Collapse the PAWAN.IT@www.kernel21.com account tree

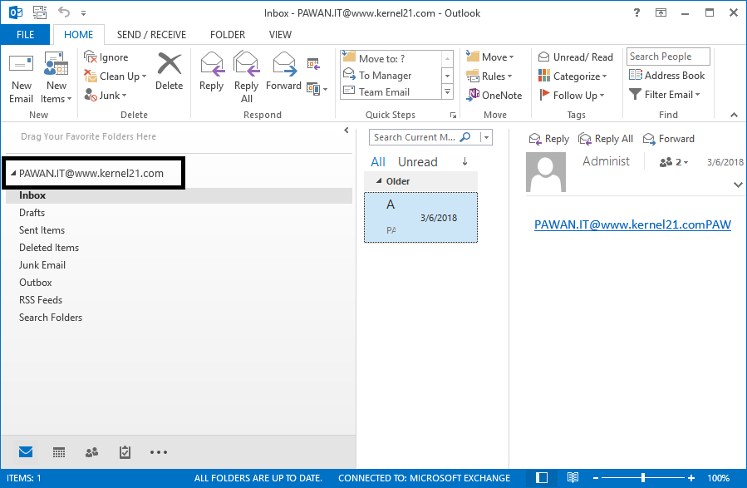[x=13, y=174]
